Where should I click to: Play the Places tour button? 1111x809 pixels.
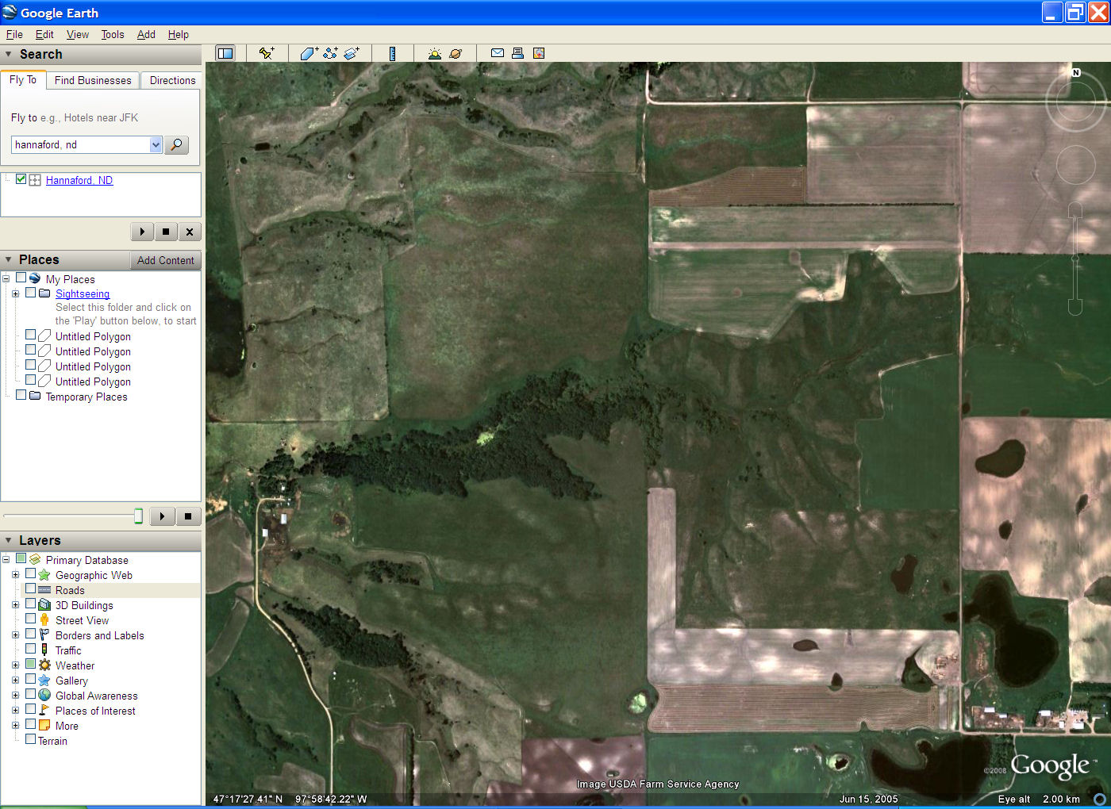pyautogui.click(x=162, y=516)
